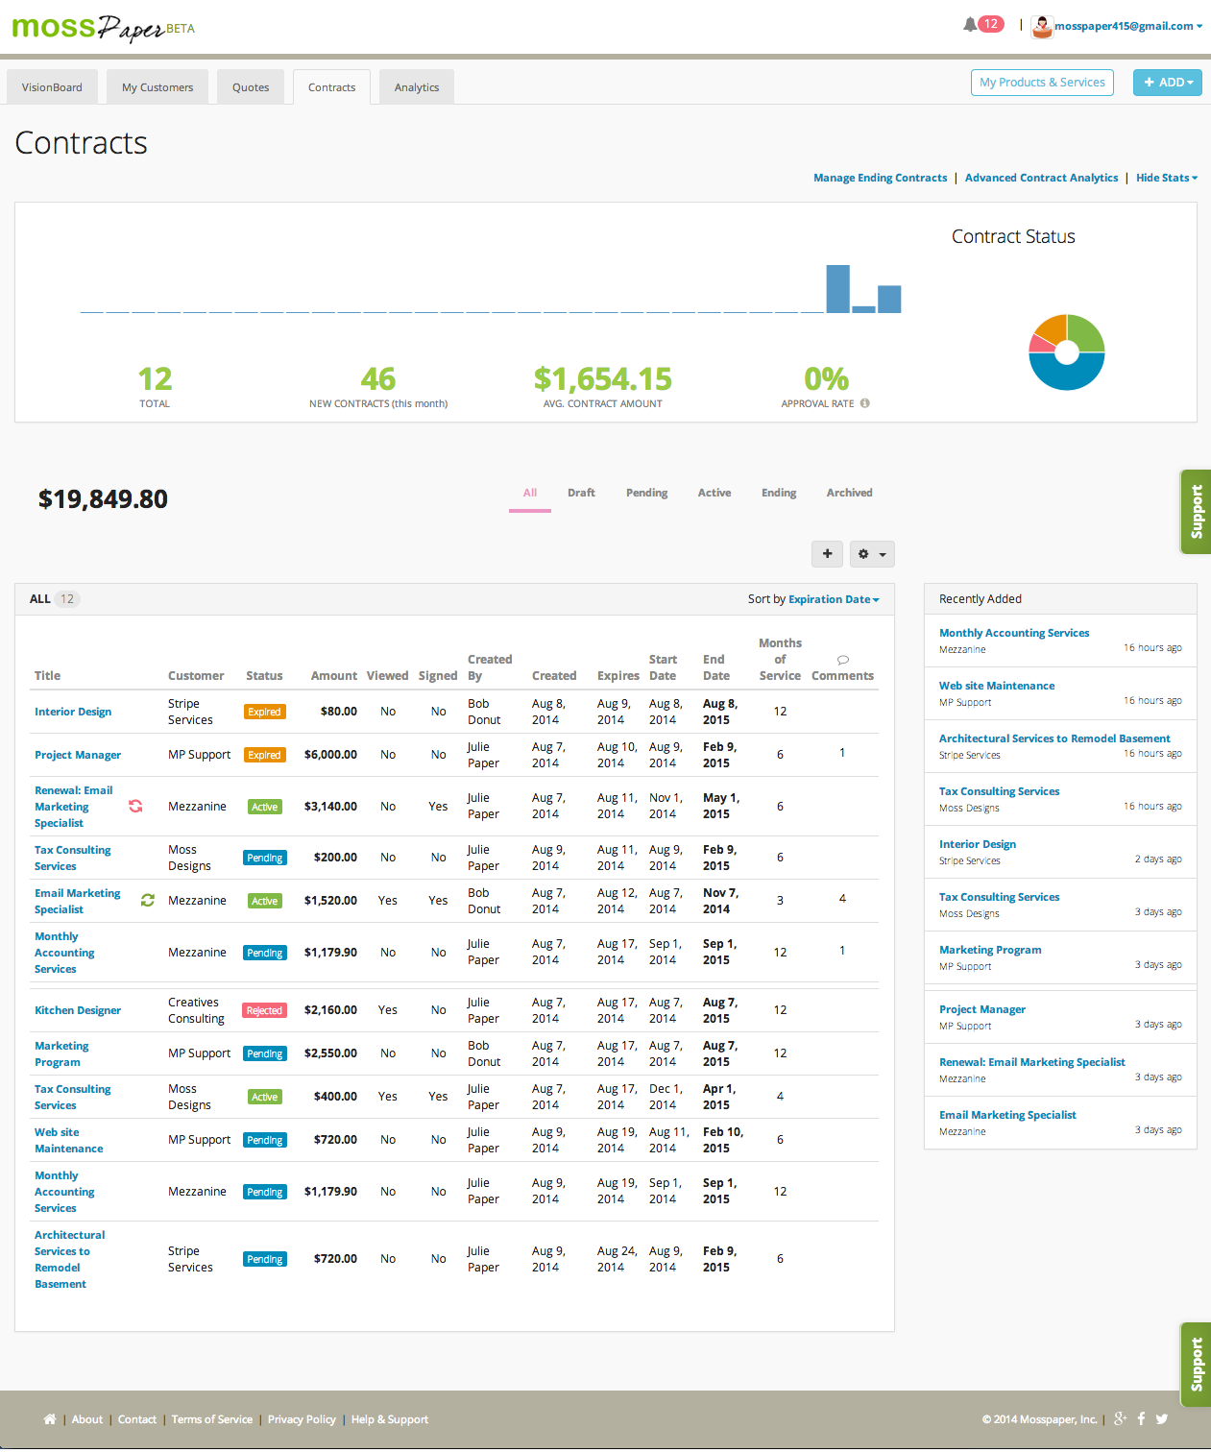Open the Twitter icon in footer
This screenshot has width=1211, height=1452.
click(x=1162, y=1418)
